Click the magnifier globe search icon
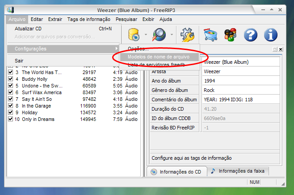 159,35
